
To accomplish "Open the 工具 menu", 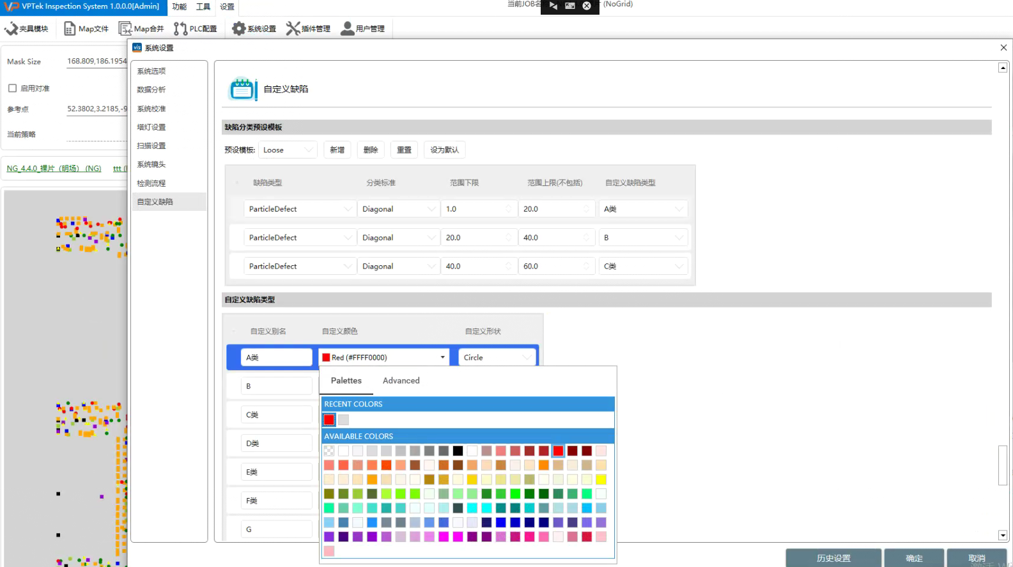I will click(203, 7).
